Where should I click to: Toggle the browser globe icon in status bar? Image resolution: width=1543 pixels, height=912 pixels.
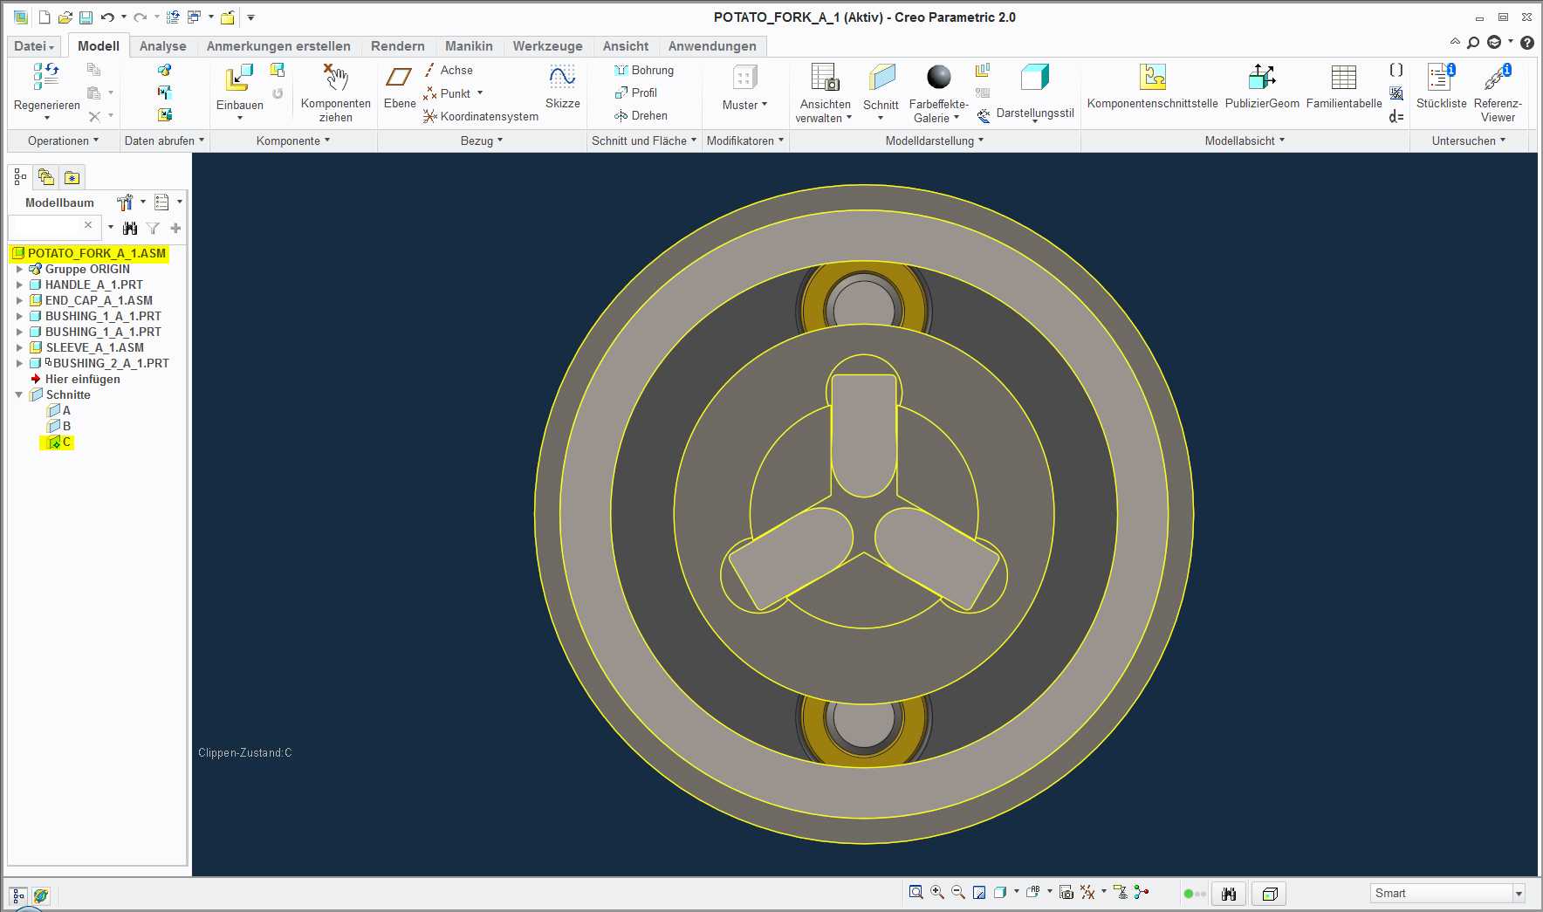pyautogui.click(x=41, y=895)
